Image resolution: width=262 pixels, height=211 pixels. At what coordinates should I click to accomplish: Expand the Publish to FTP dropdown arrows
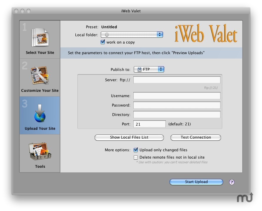tap(161, 69)
